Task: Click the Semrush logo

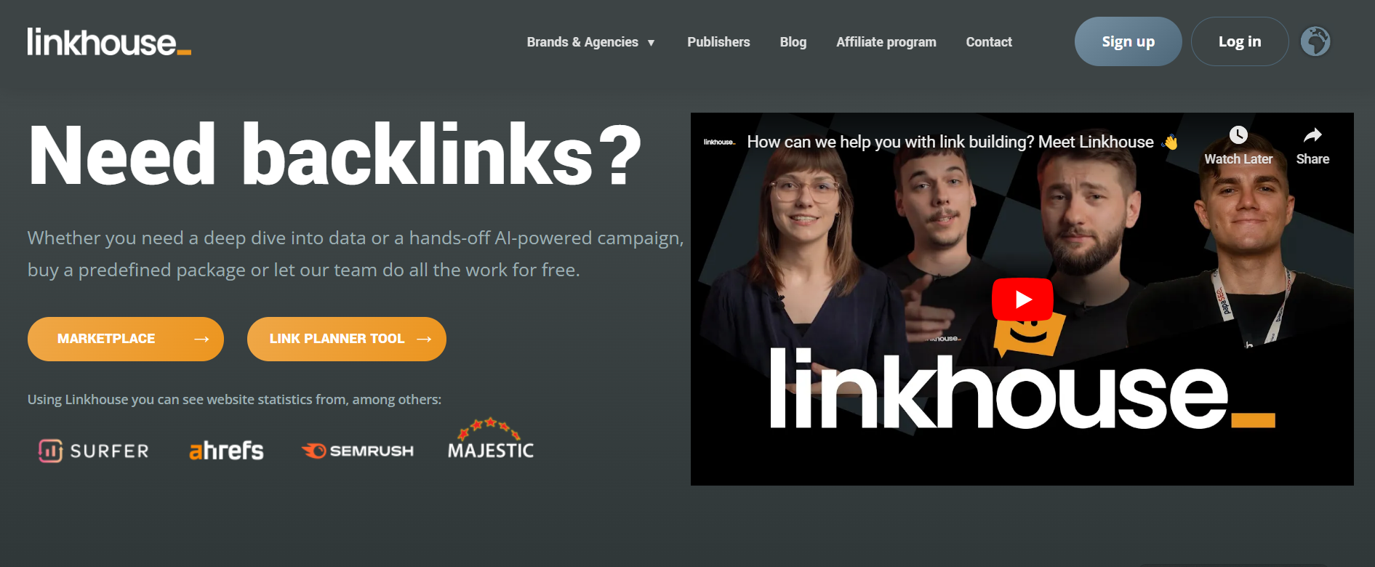Action: click(x=358, y=451)
